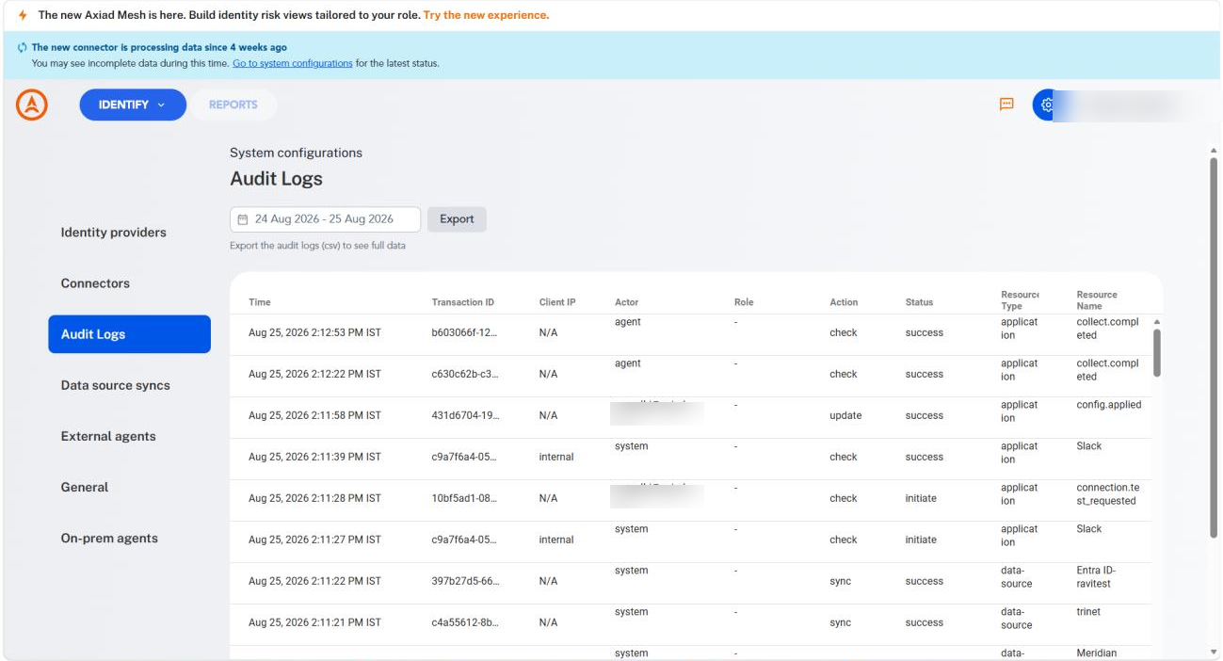Click the Resource Name column header
The image size is (1223, 661).
1097,300
